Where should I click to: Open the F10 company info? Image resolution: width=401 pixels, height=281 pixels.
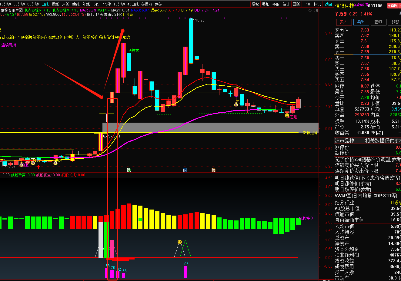click(x=307, y=4)
